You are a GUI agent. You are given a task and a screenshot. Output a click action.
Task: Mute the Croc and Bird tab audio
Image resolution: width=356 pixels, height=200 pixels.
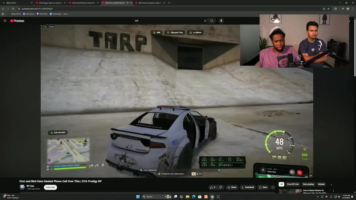[128, 3]
